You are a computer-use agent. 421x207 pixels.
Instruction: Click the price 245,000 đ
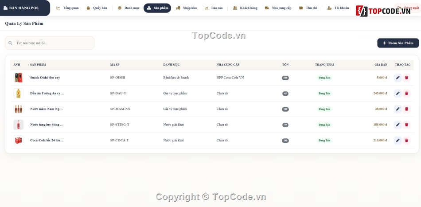[x=380, y=94]
